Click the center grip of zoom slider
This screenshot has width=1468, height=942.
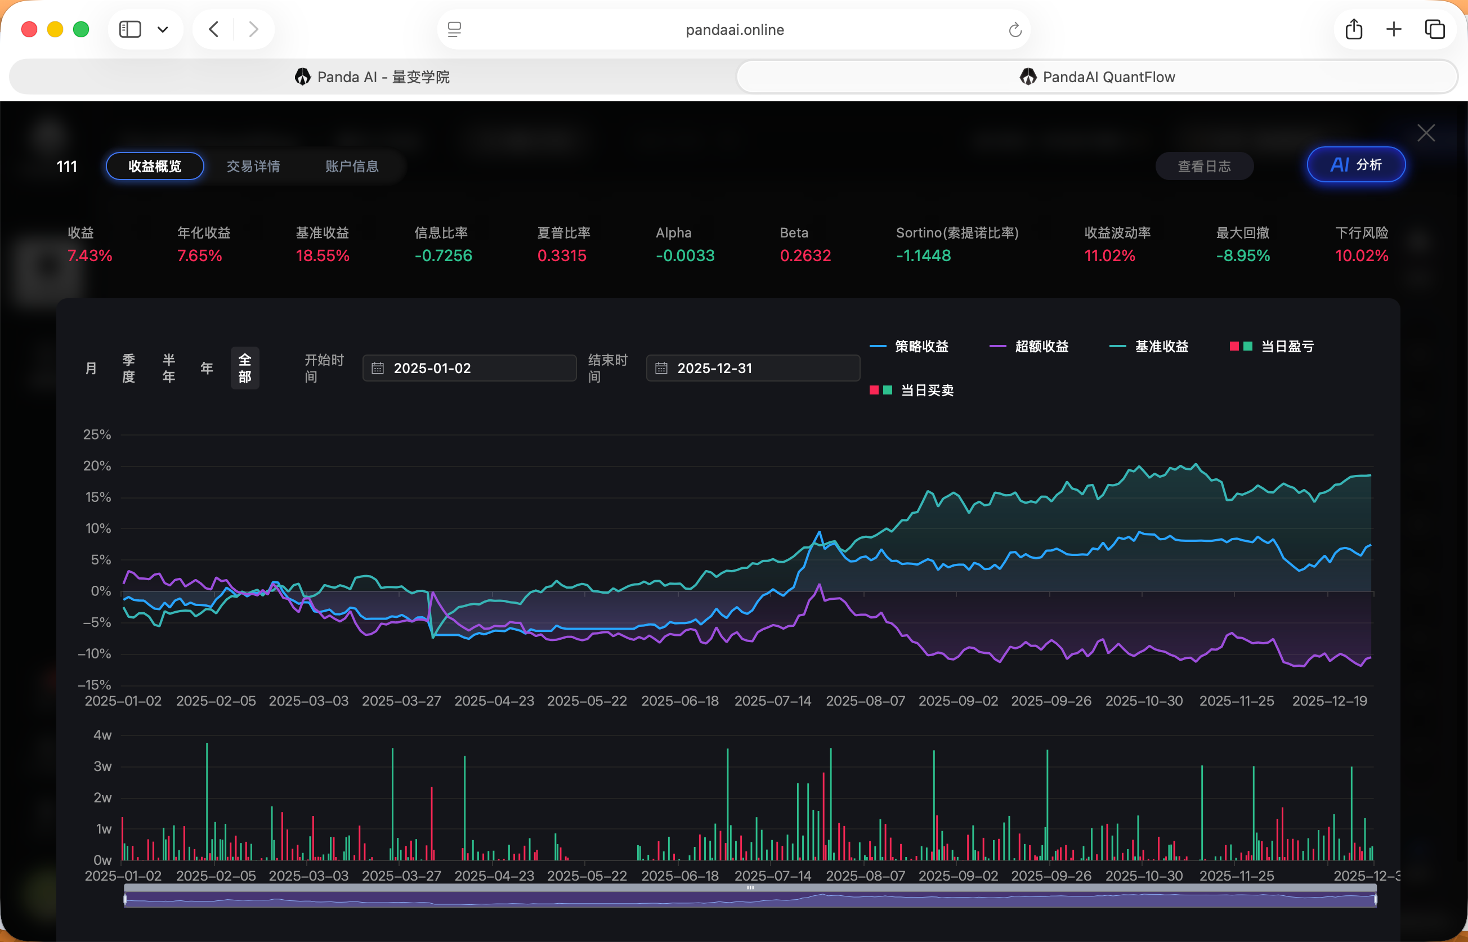click(750, 887)
